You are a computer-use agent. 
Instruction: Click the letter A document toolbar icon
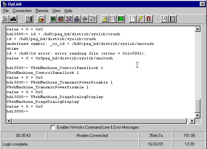point(165,19)
